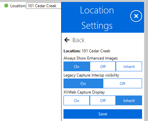Click the back arrow icon
Screen dimensions: 148x121
pos(67,40)
